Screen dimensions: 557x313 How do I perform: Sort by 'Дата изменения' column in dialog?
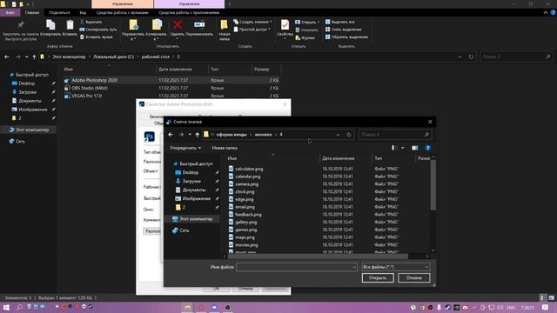pyautogui.click(x=339, y=158)
